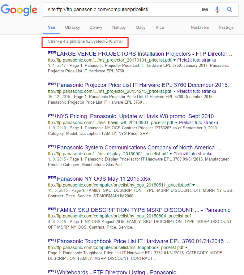The image size is (244, 275).
Task: Open Panasonic NY OGS May 11 2015.xlsx result
Action: coord(104,179)
